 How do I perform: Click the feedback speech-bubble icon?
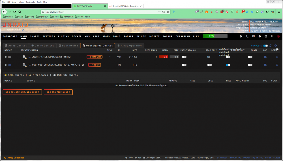pyautogui.click(x=253, y=36)
